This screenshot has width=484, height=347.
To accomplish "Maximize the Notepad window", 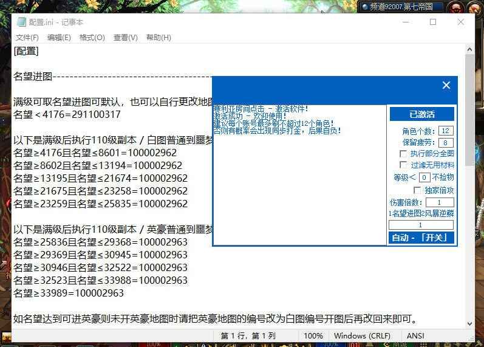I will coord(433,22).
